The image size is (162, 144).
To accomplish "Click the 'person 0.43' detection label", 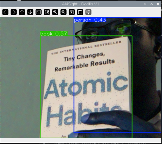I will click(x=90, y=20).
